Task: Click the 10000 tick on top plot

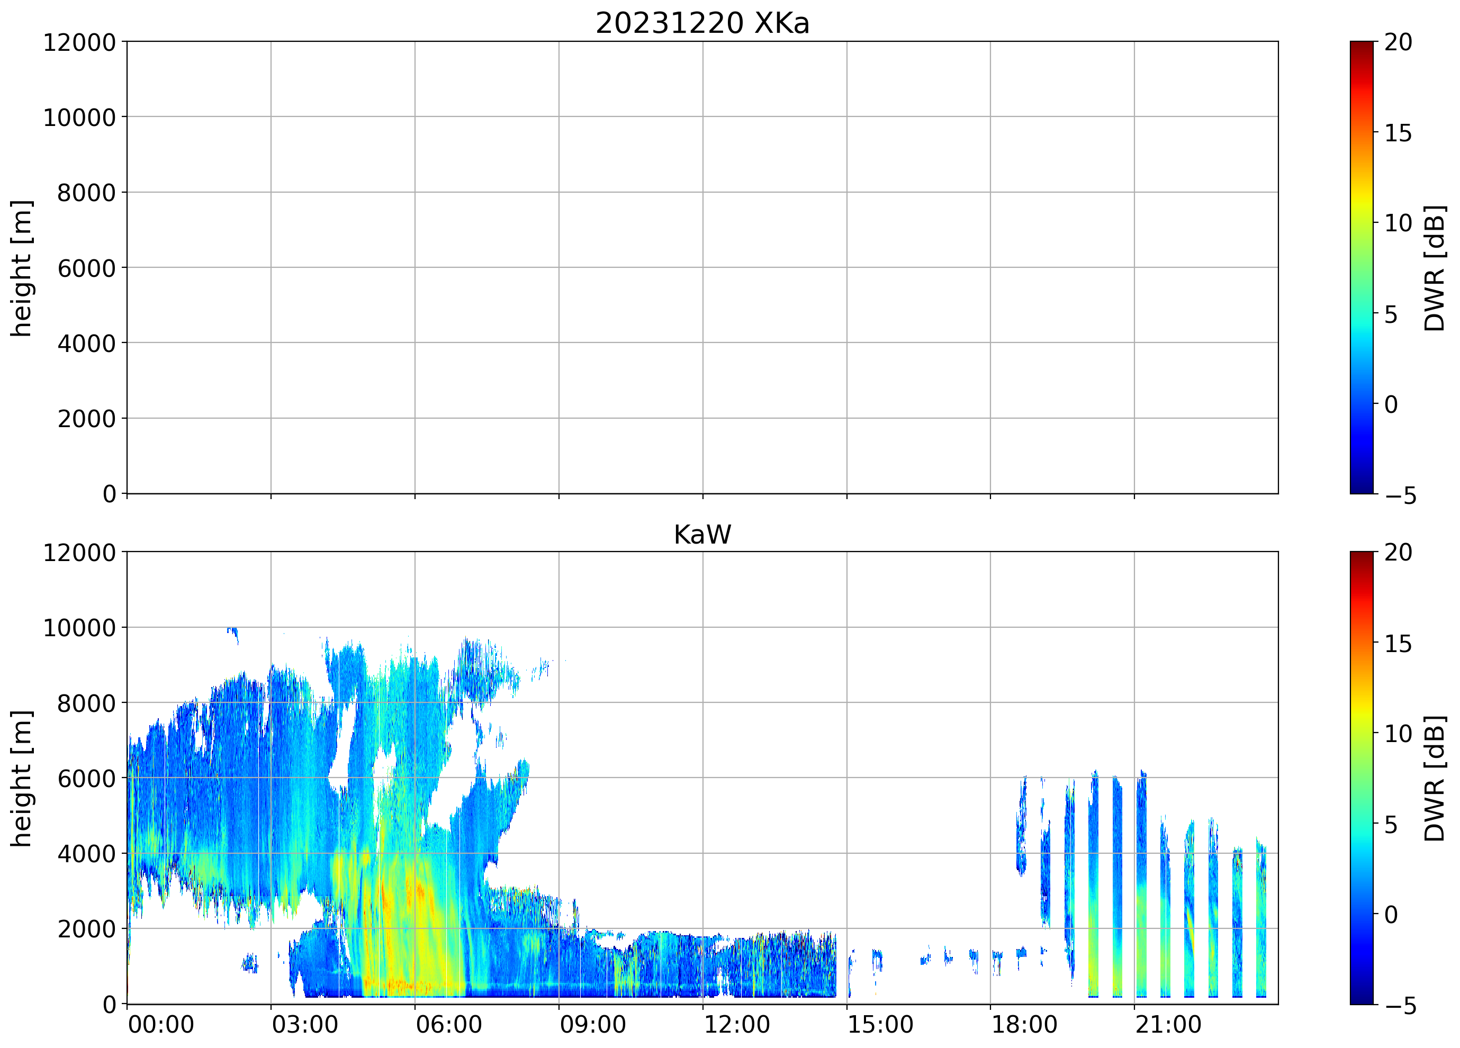Action: [x=79, y=118]
